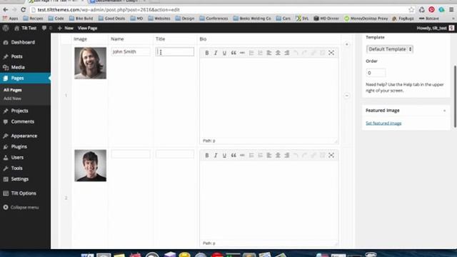Collapse the admin sidebar menu

(x=21, y=207)
